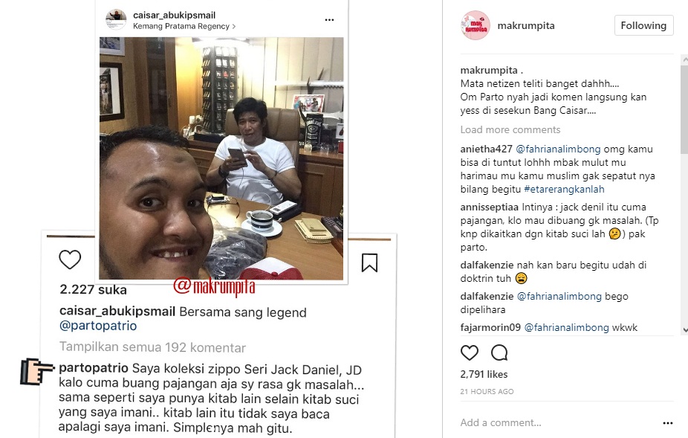Open three-dots menu on caisar_abukipsmail post
The width and height of the screenshot is (688, 438).
click(330, 20)
